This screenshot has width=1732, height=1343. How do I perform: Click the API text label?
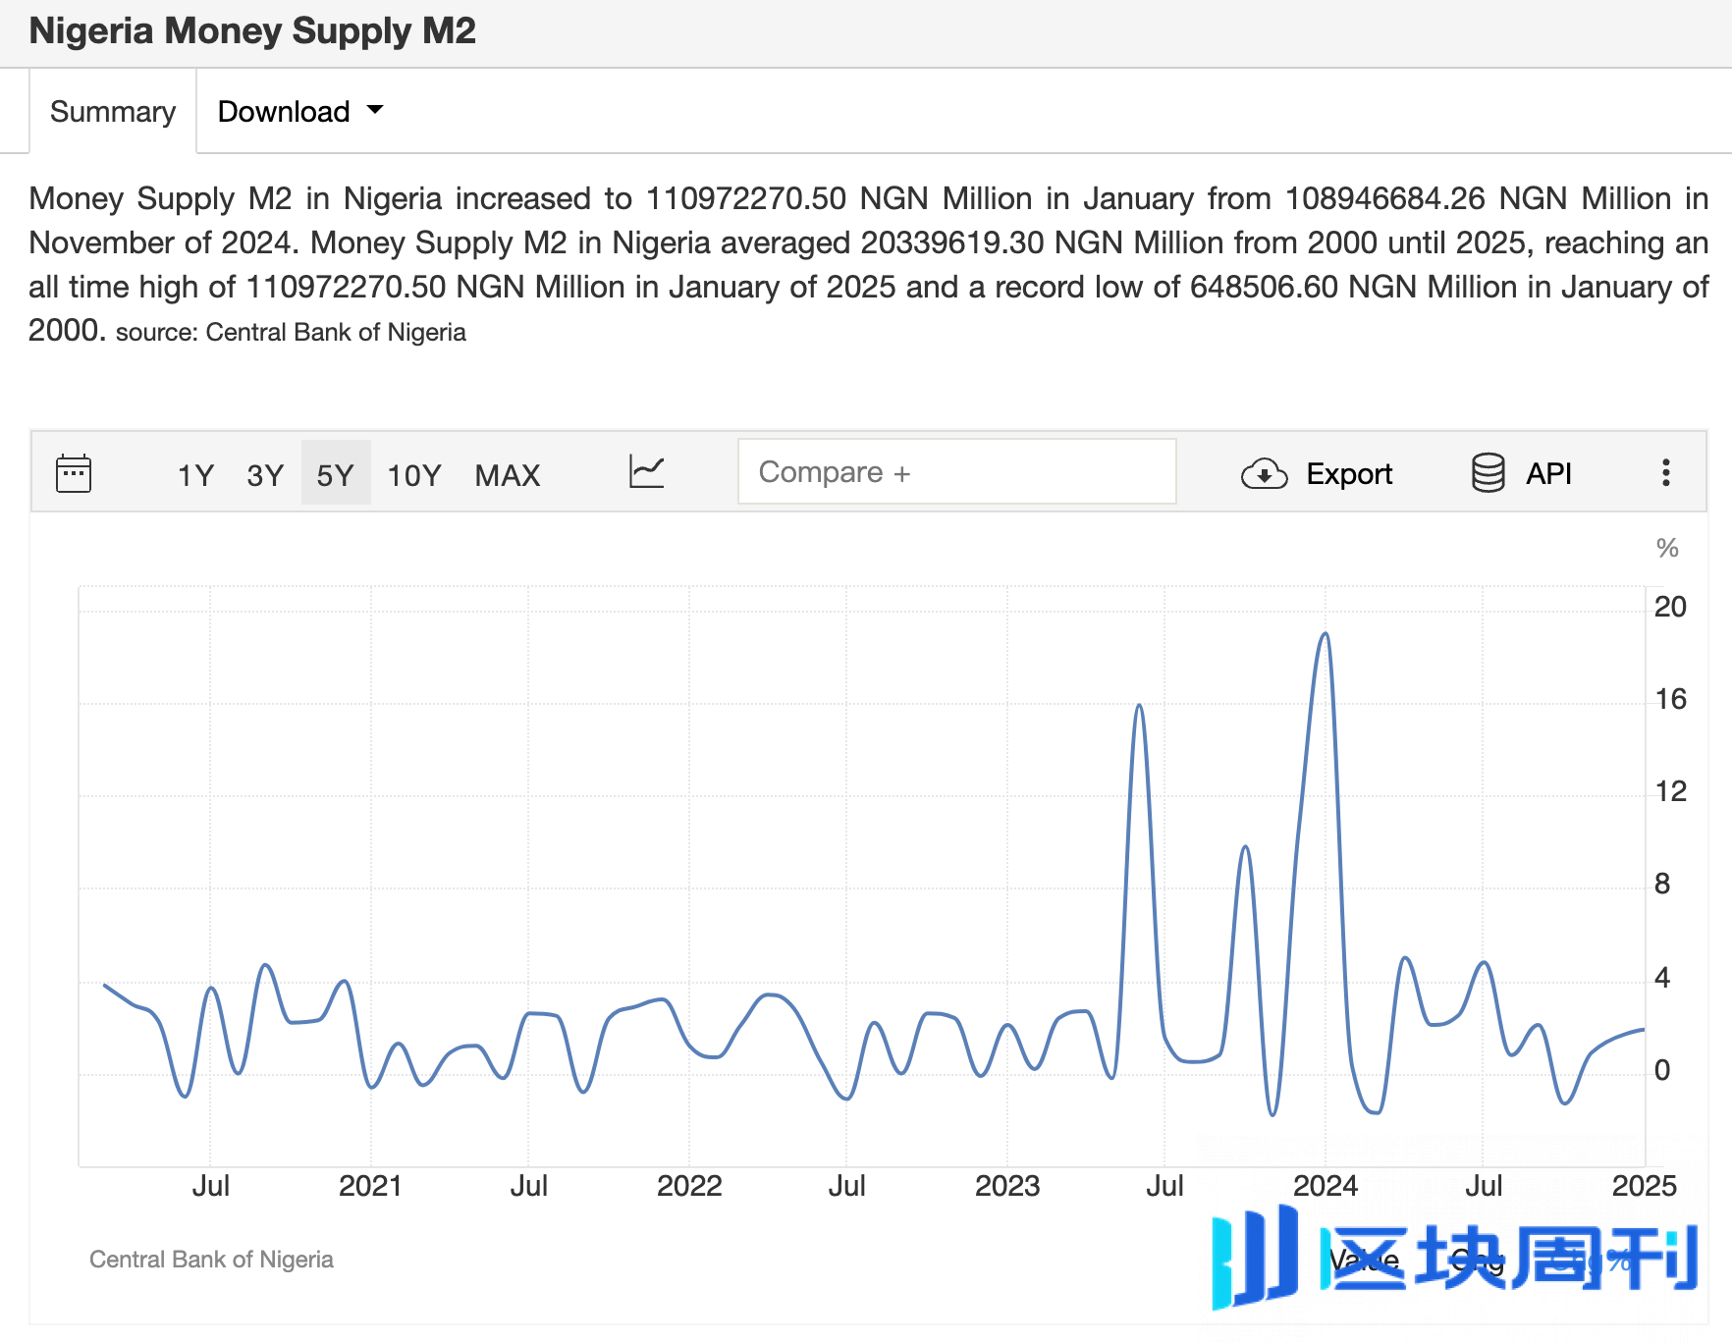(x=1548, y=474)
